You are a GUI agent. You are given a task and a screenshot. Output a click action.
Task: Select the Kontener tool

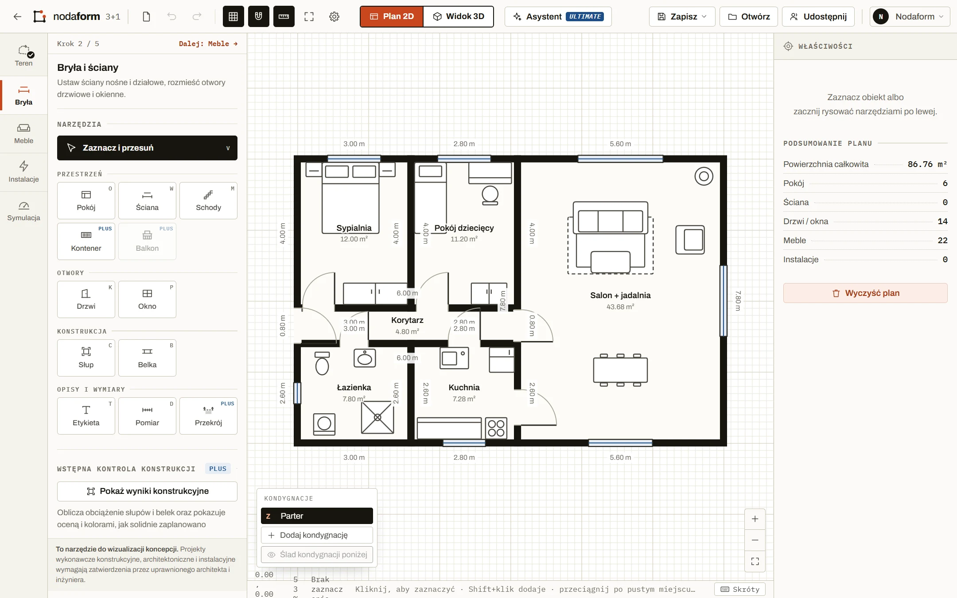tap(86, 241)
